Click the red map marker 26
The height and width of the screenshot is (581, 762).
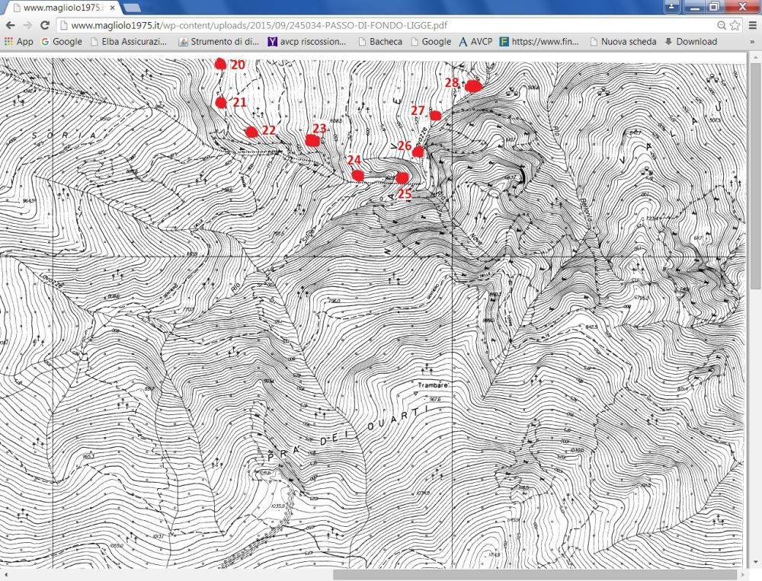pos(418,152)
